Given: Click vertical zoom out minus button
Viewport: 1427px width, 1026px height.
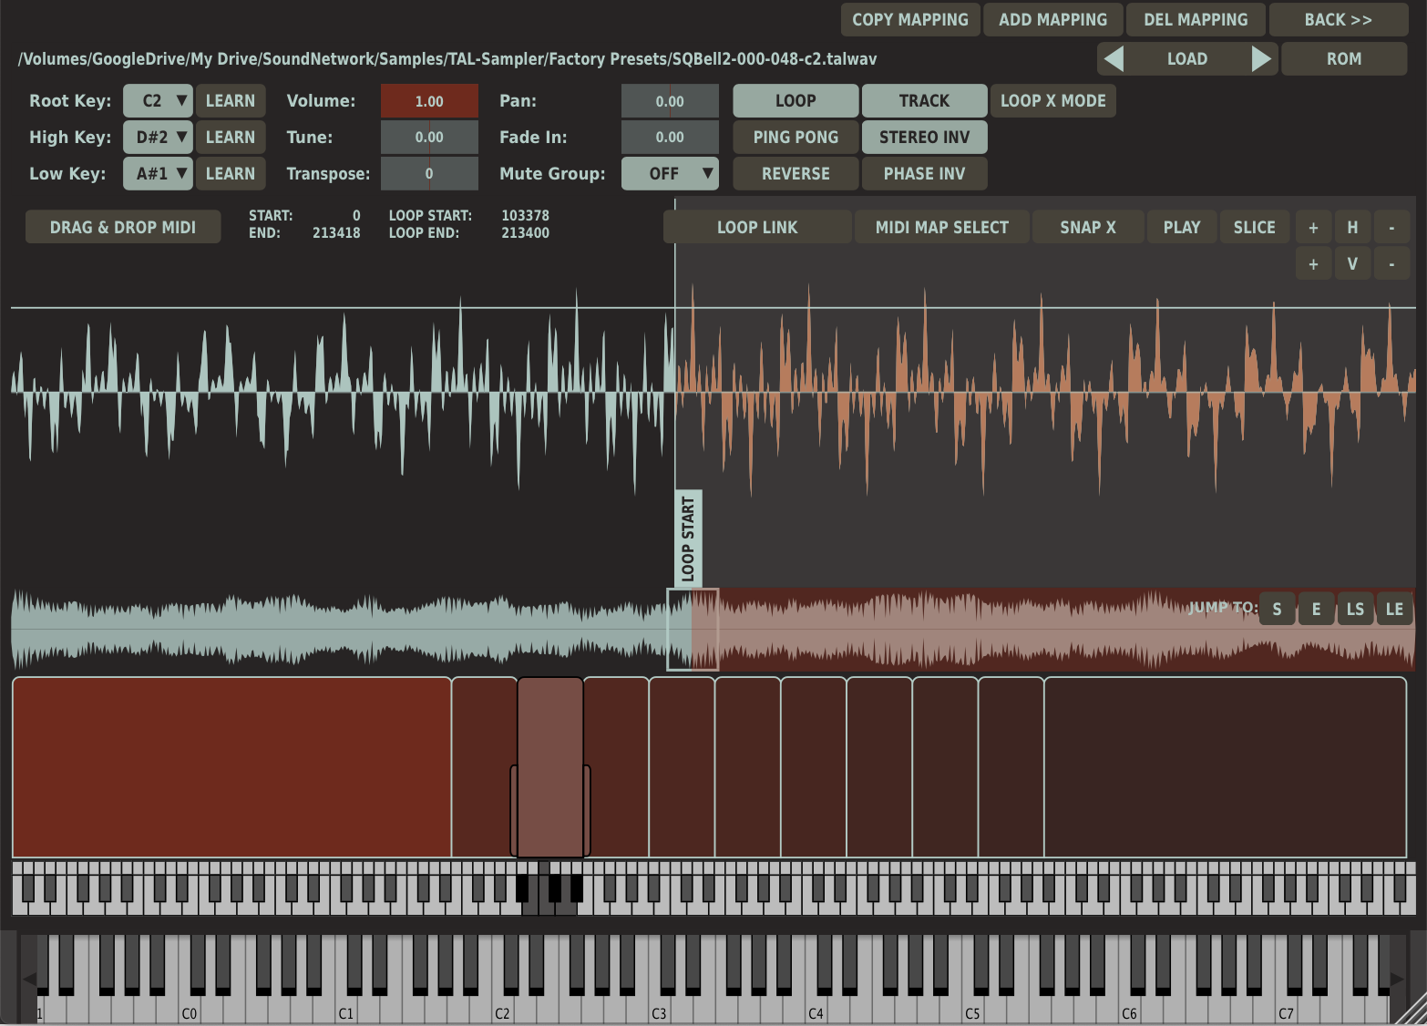Looking at the screenshot, I should [1391, 264].
